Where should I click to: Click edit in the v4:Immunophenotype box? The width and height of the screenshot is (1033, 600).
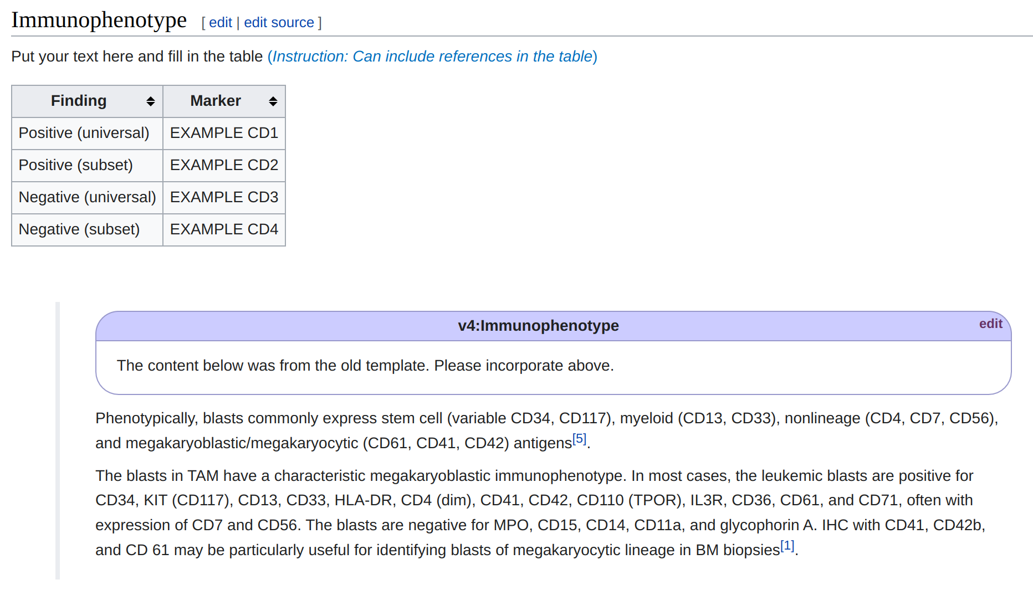[x=990, y=324]
